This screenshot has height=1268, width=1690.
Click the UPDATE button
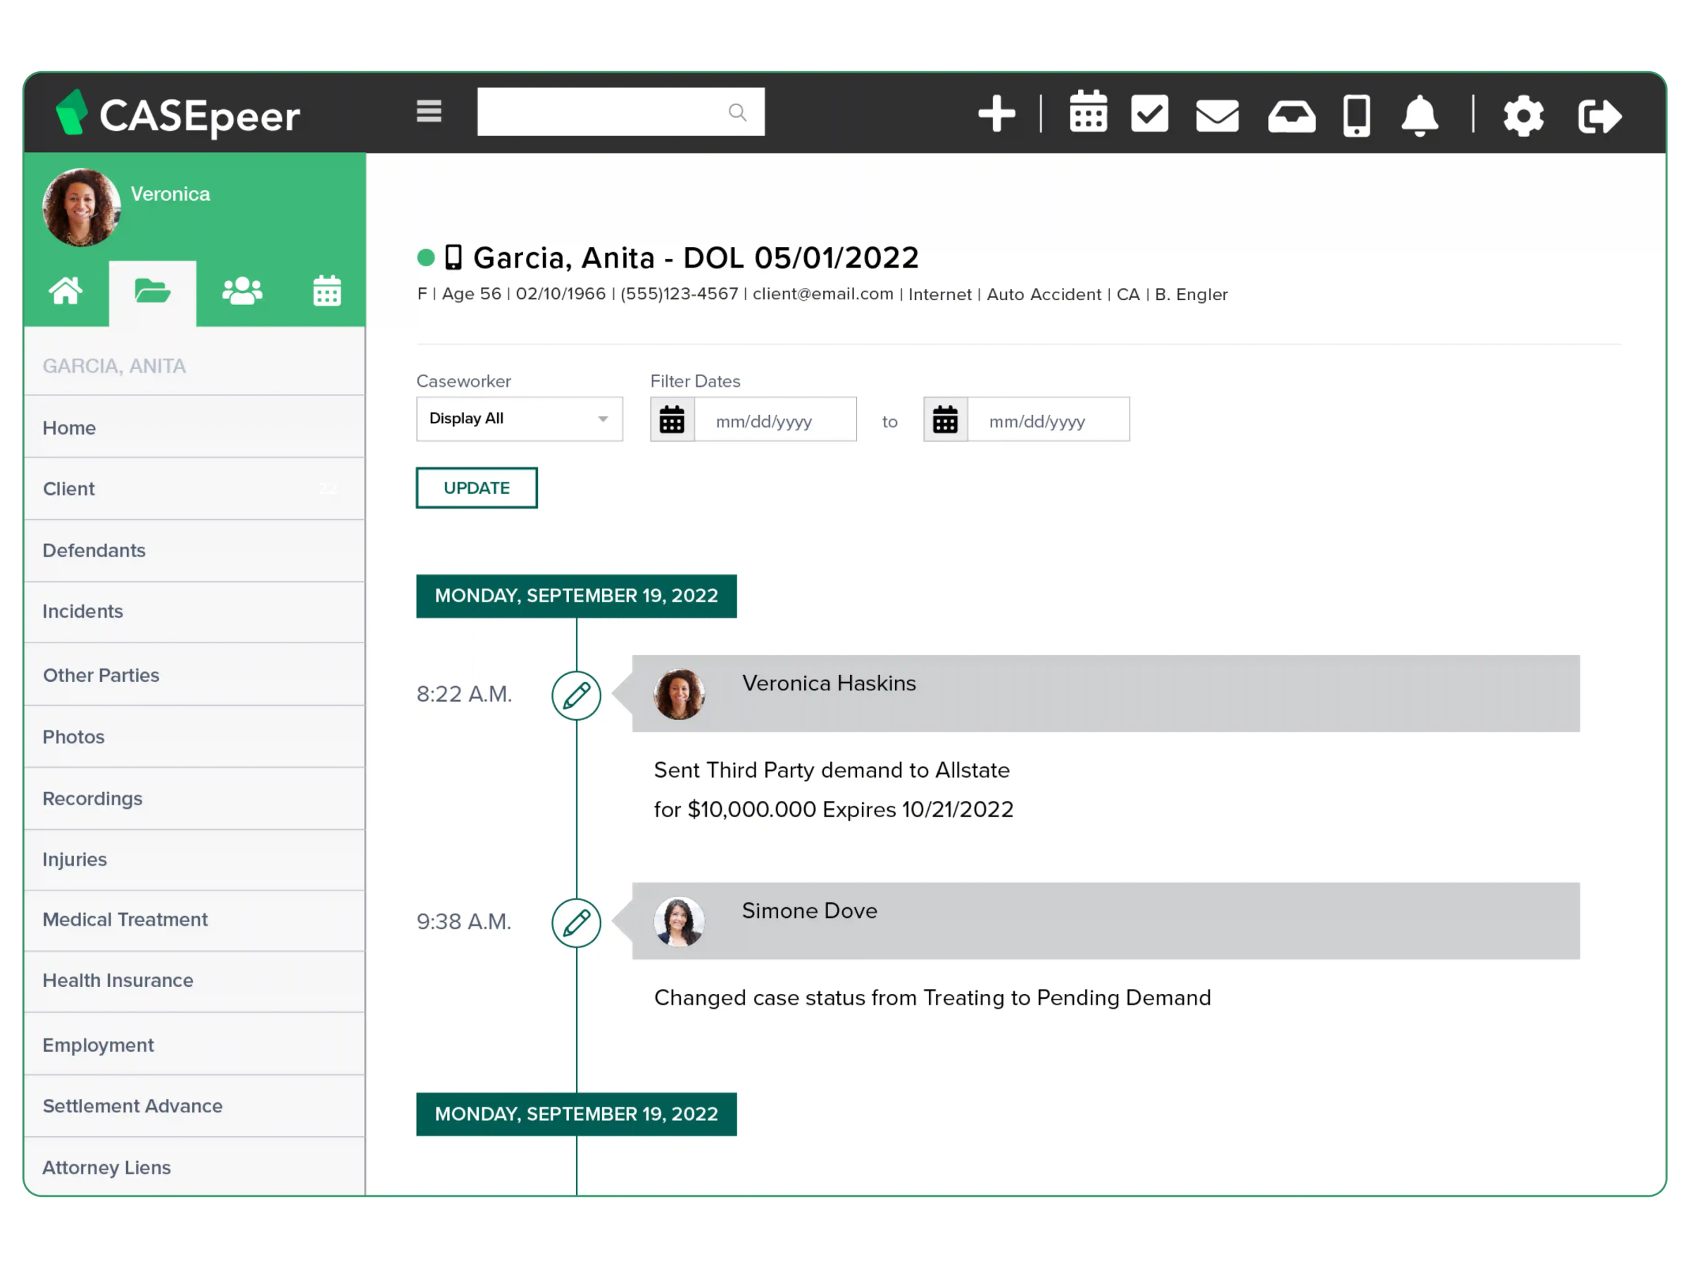tap(476, 487)
